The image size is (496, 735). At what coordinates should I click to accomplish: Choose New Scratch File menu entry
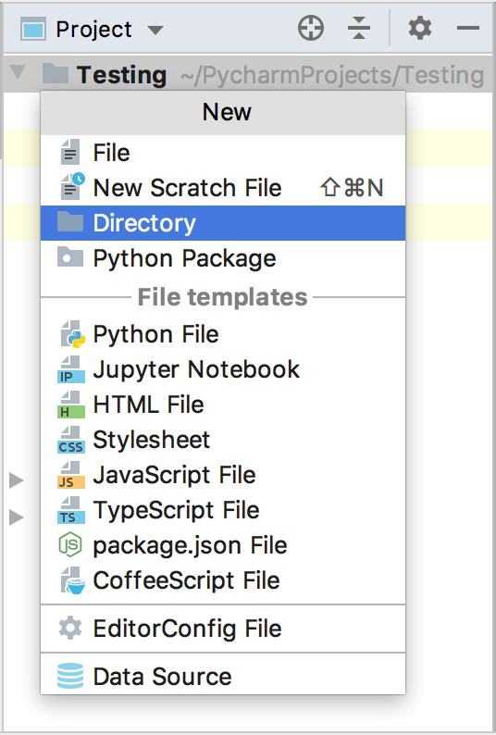coord(223,188)
